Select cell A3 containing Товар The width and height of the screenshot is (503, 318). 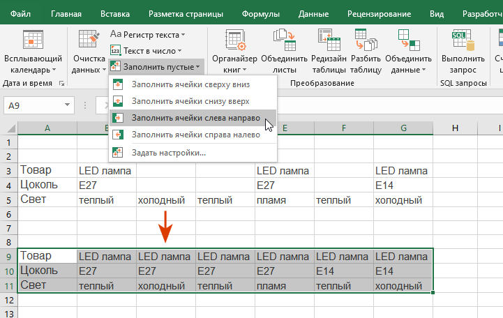point(47,170)
